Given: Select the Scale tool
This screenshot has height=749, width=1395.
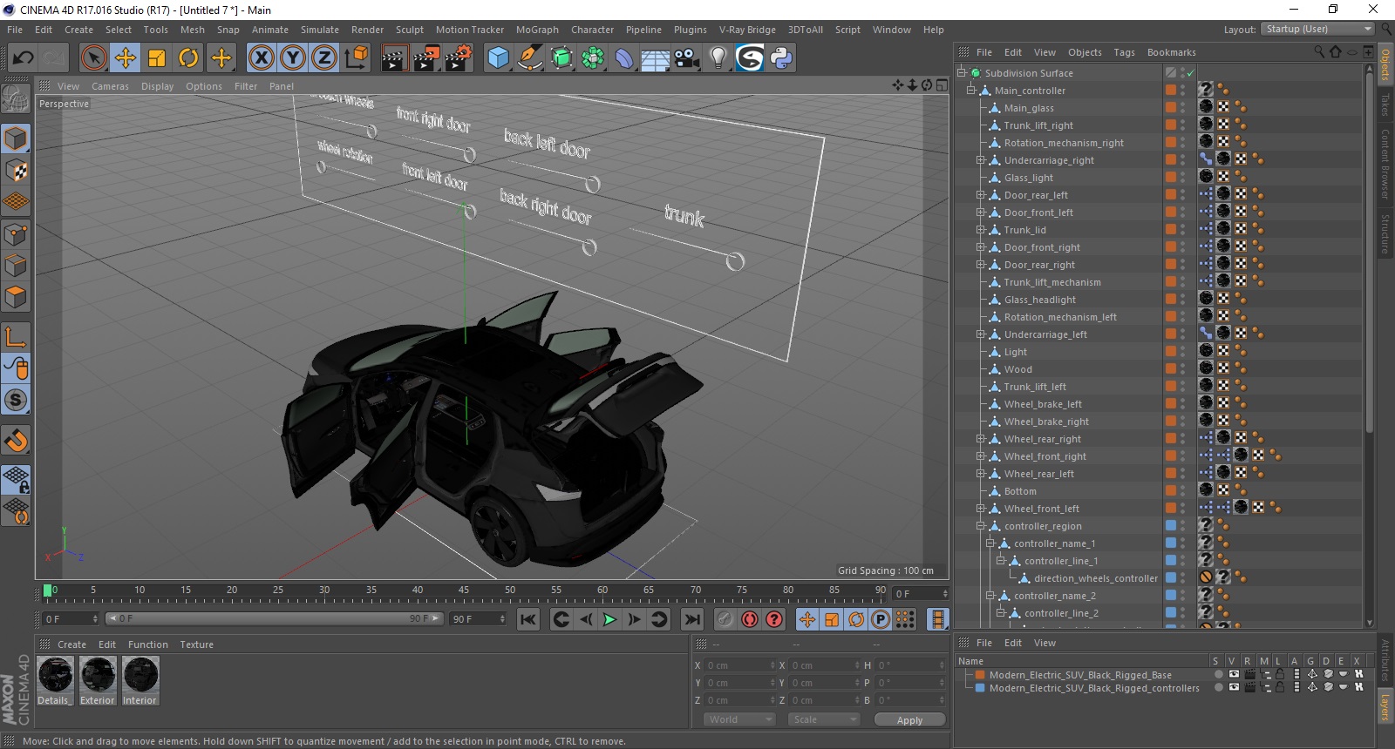Looking at the screenshot, I should point(157,58).
